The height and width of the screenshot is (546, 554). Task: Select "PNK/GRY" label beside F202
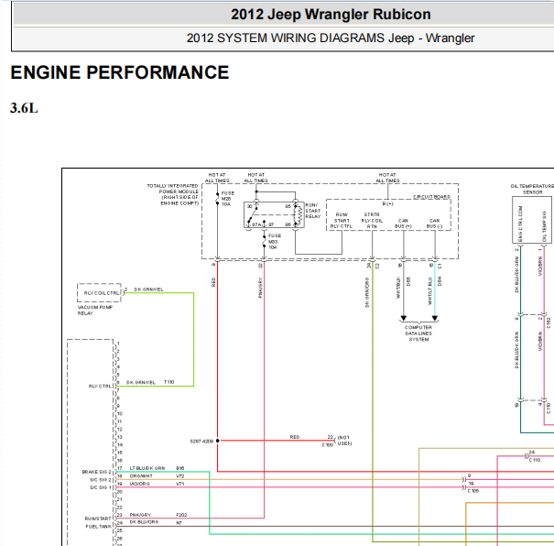coord(140,515)
